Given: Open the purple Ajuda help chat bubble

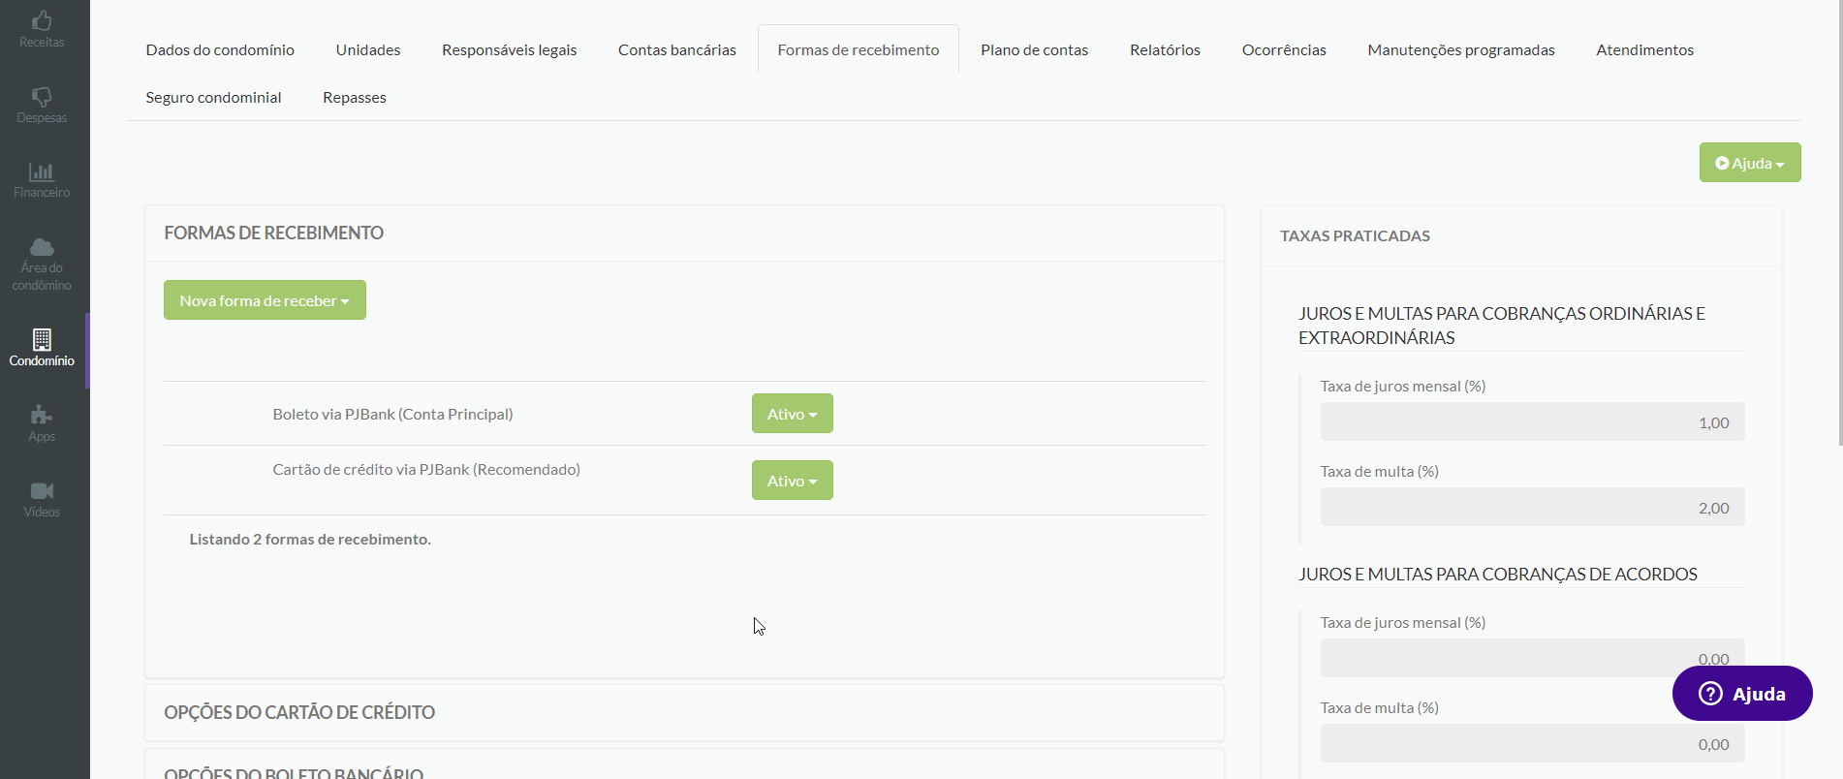Looking at the screenshot, I should pyautogui.click(x=1742, y=694).
